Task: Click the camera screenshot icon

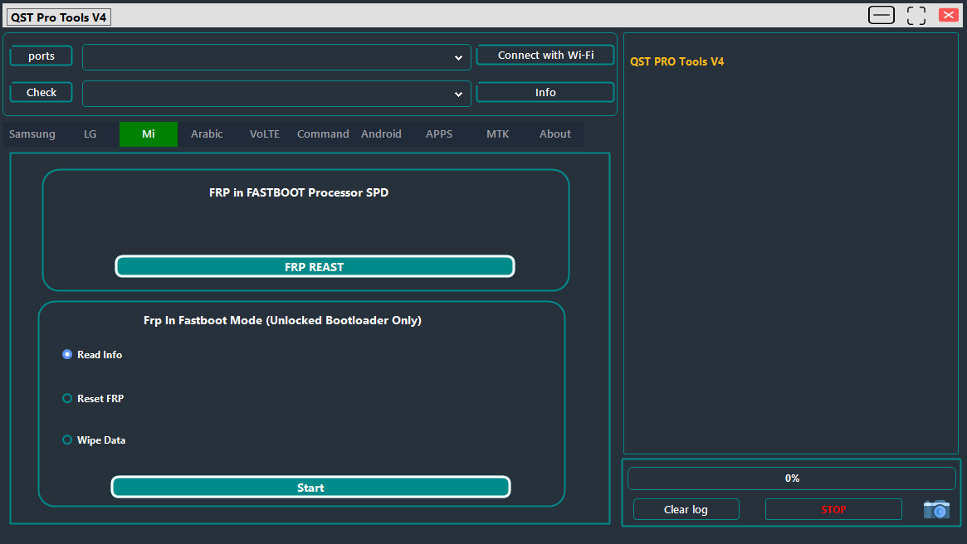Action: pyautogui.click(x=936, y=509)
